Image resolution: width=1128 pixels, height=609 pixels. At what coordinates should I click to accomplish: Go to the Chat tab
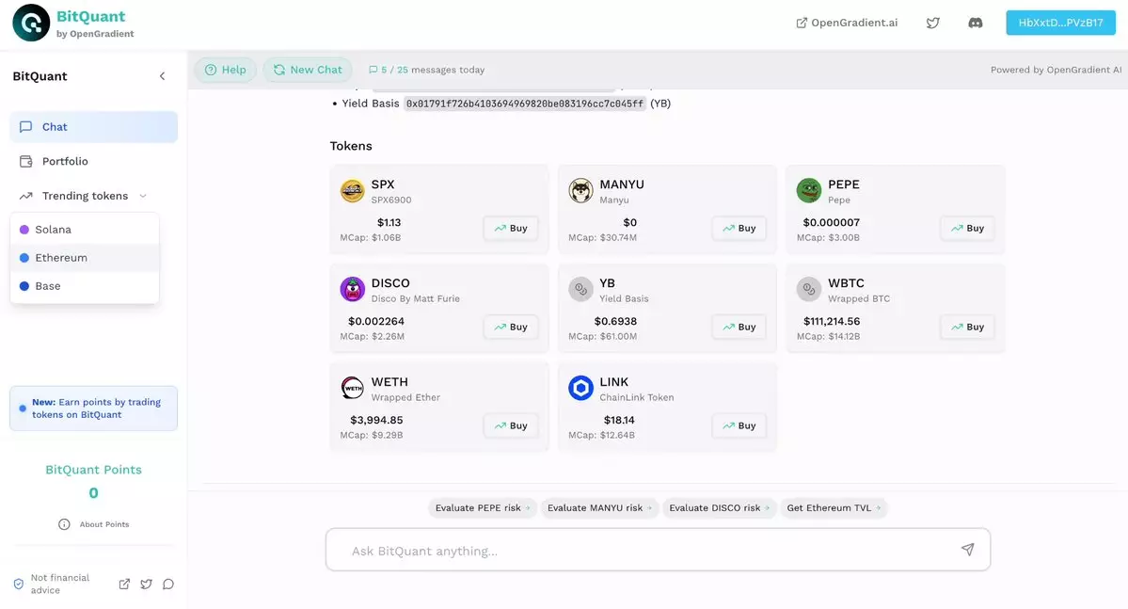55,127
